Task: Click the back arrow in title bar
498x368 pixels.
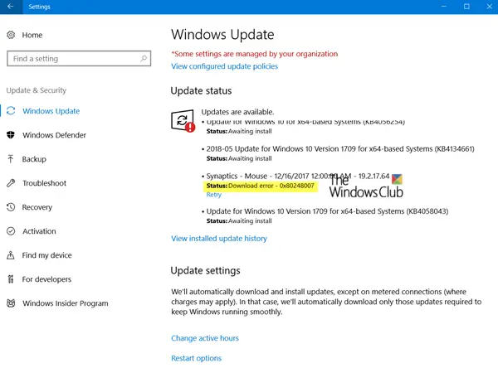Action: point(11,7)
